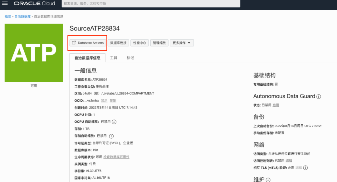The image size is (337, 182).
Task: Click the 管理缩放 button
Action: 159,43
